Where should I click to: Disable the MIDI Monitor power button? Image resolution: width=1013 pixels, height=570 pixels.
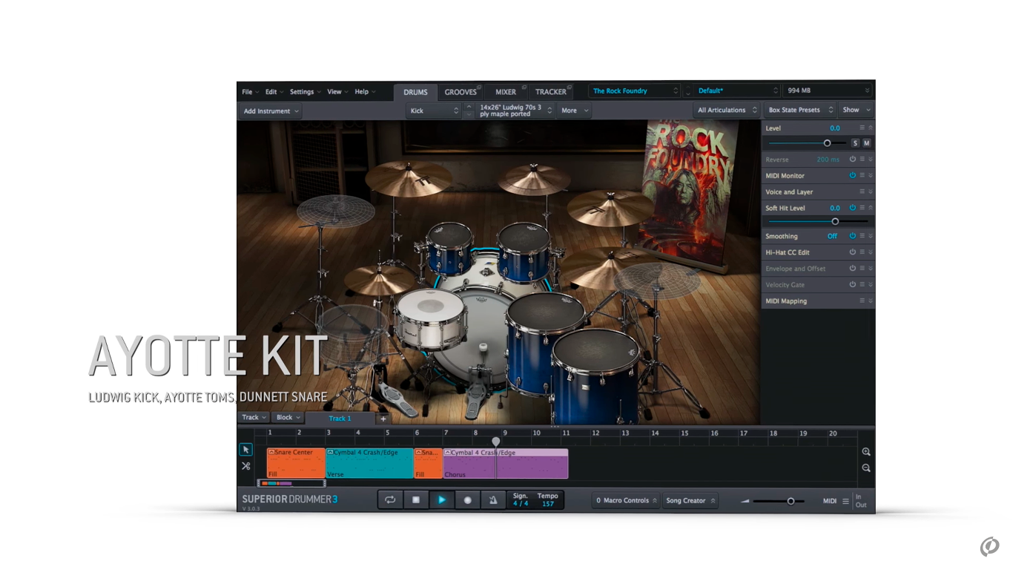pos(853,176)
